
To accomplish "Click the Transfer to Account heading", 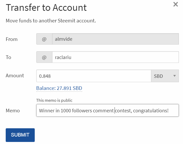I will pos(46,8).
